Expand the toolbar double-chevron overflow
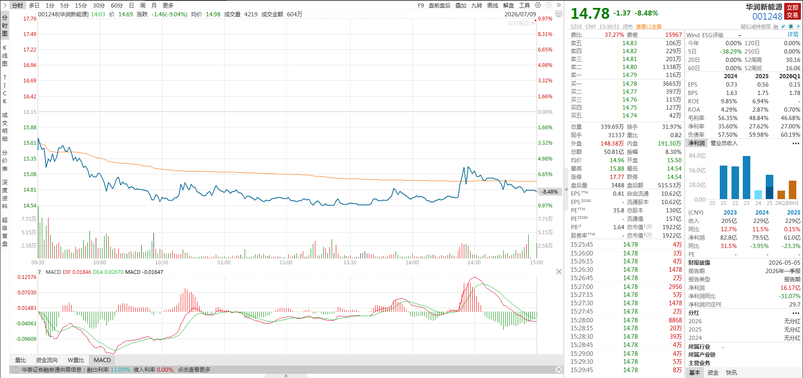This screenshot has height=378, width=803. coord(558,5)
